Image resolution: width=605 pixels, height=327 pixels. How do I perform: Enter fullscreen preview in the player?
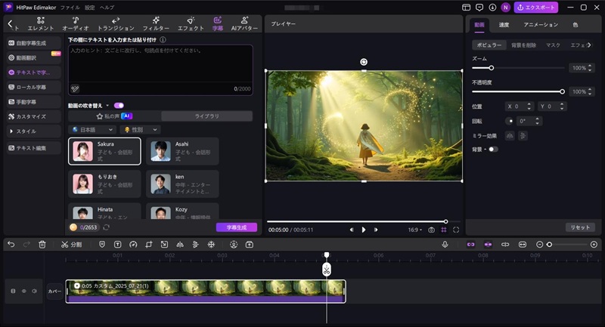click(456, 230)
